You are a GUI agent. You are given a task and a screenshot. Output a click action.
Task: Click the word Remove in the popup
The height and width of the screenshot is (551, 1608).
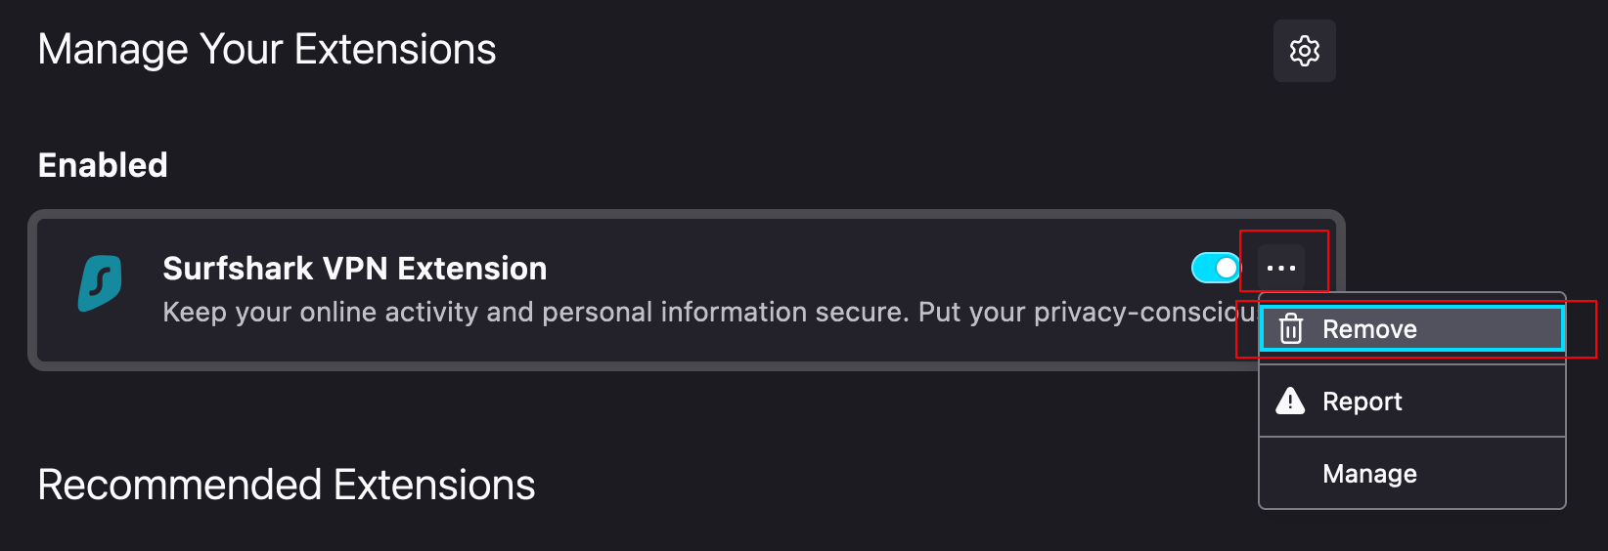point(1369,329)
